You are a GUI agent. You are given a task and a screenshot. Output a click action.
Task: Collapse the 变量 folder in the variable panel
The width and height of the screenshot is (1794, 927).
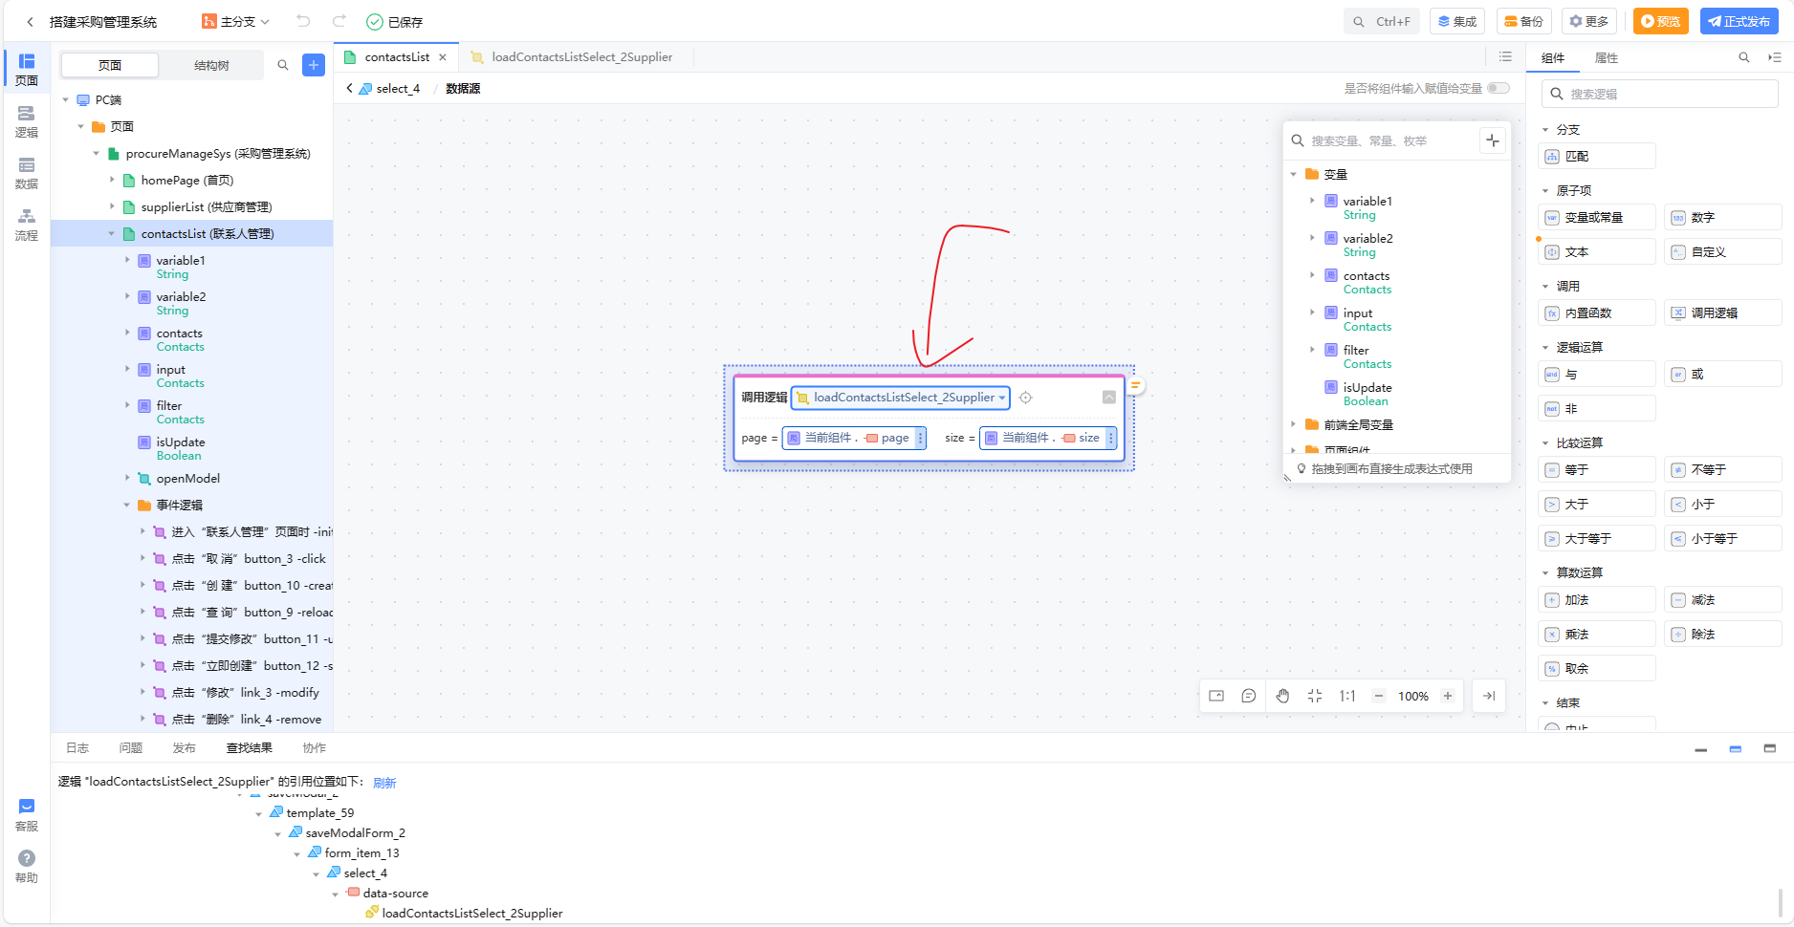click(x=1293, y=174)
